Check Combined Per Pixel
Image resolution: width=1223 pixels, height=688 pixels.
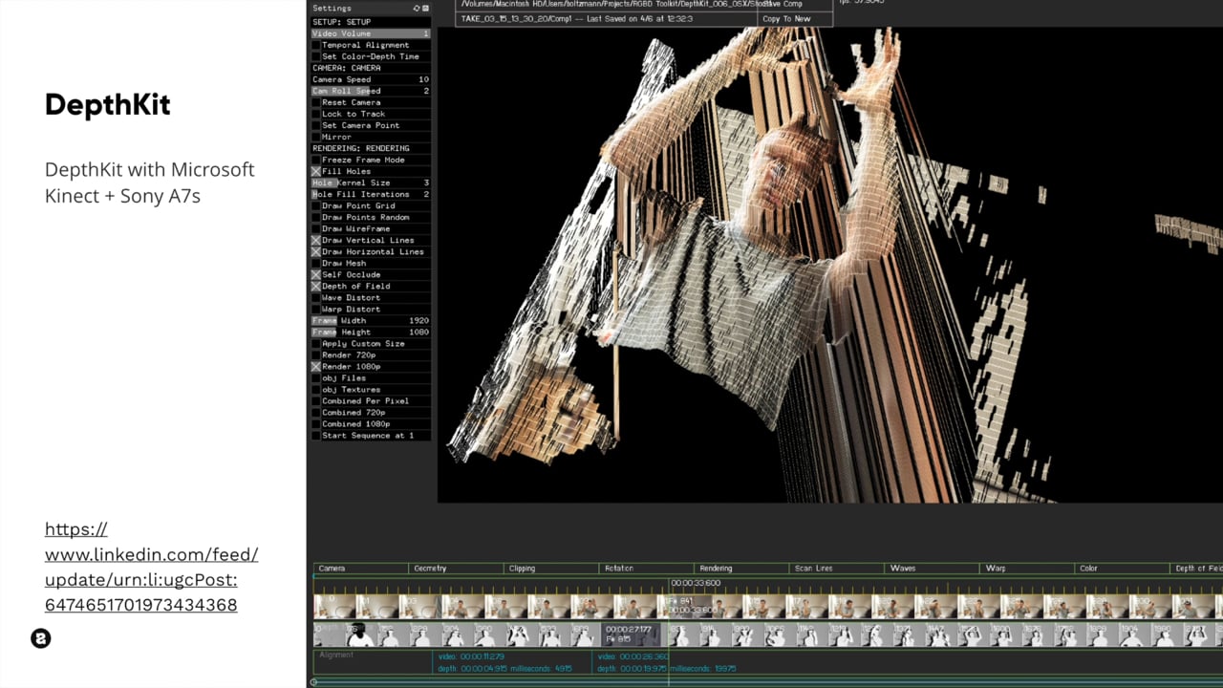point(316,400)
